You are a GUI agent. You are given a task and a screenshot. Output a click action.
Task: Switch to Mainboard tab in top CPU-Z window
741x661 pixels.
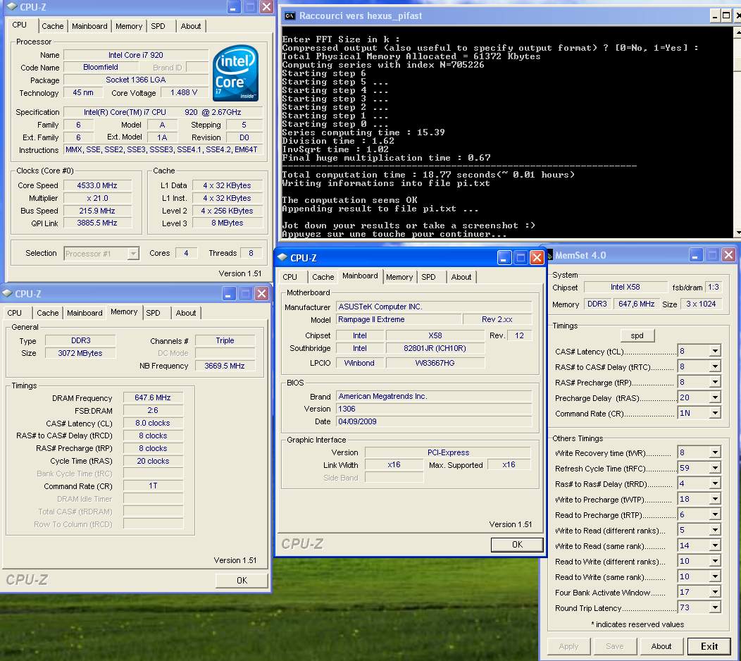coord(89,26)
